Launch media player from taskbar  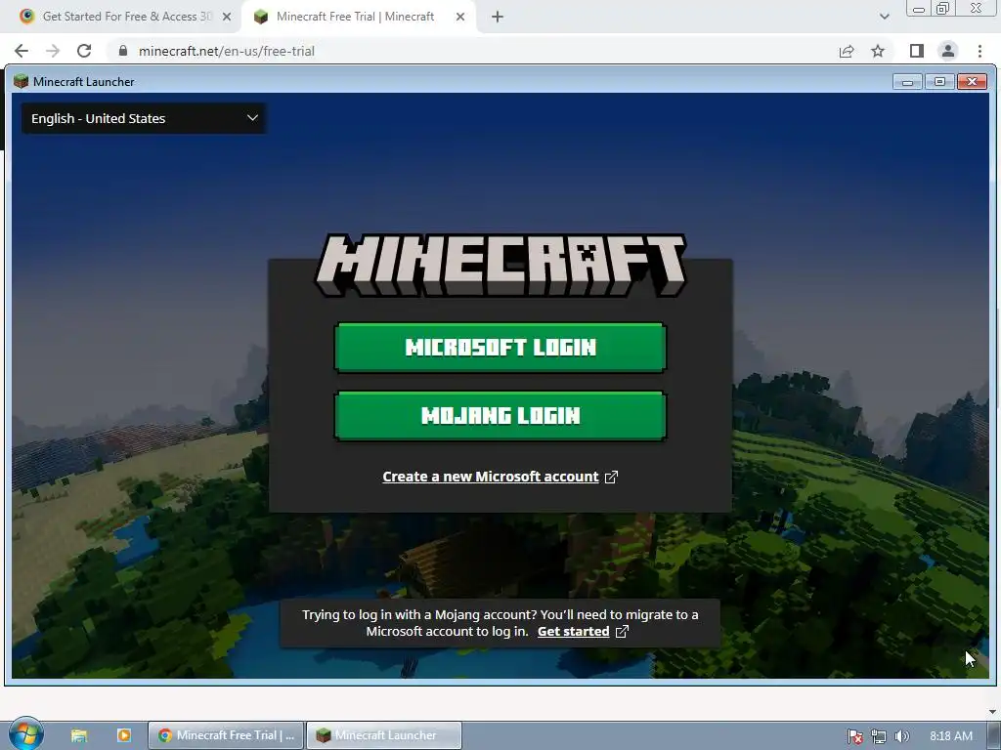click(124, 735)
